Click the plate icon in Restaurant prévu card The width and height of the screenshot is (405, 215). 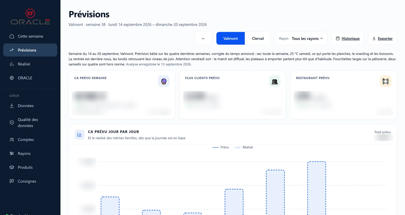pyautogui.click(x=386, y=81)
